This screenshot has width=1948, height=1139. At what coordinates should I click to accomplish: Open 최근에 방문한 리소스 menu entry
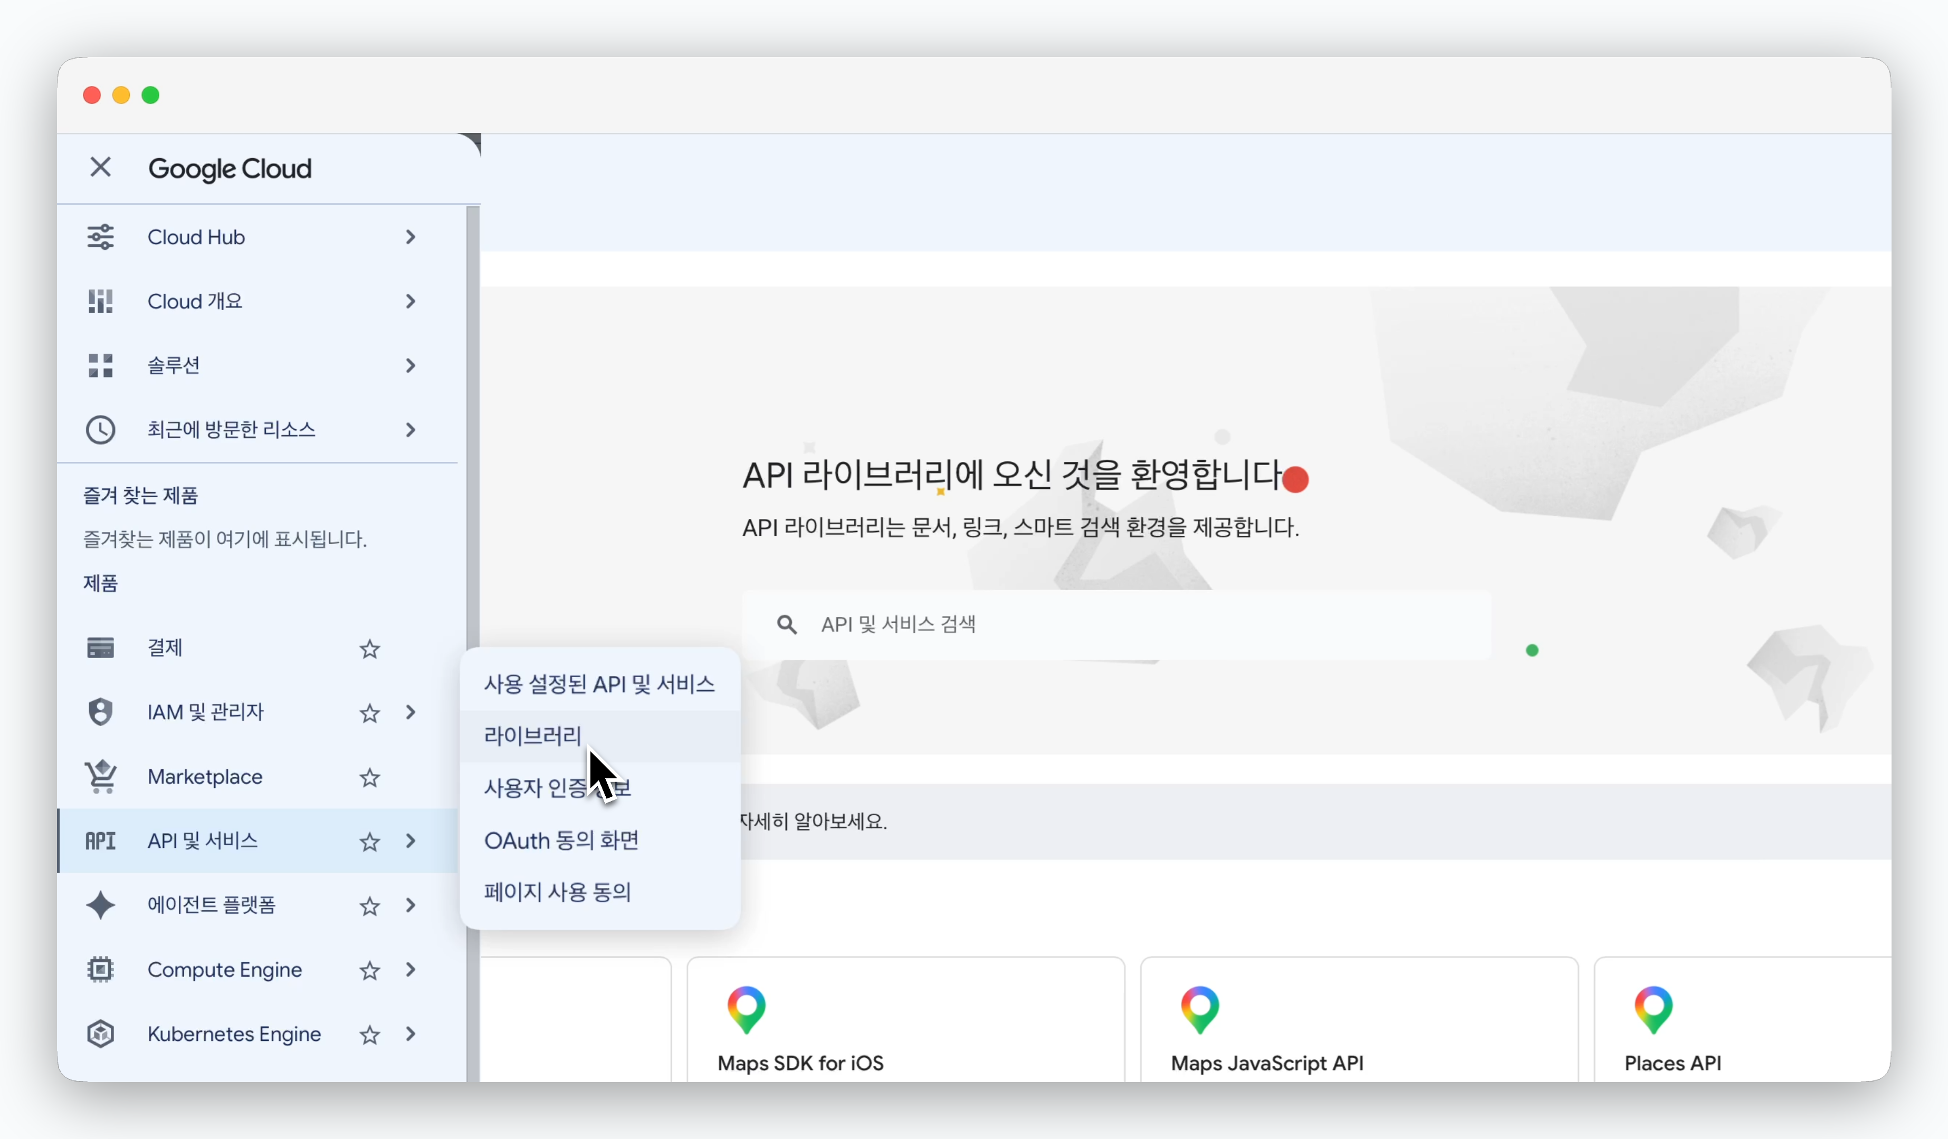pyautogui.click(x=258, y=430)
